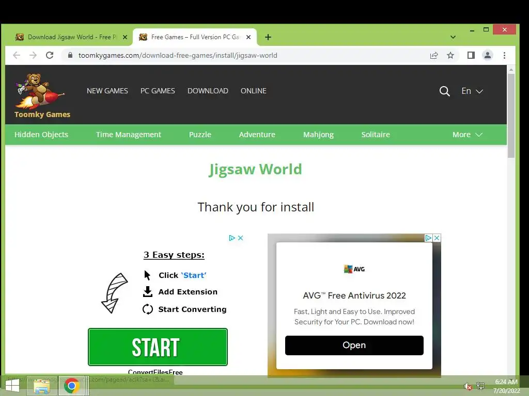Click the 'Start' blue text in steps
Viewport: 529px width, 396px height.
(194, 275)
